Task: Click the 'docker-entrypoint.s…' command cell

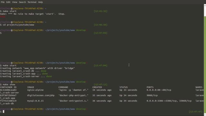Action: pyautogui.click(x=73, y=101)
